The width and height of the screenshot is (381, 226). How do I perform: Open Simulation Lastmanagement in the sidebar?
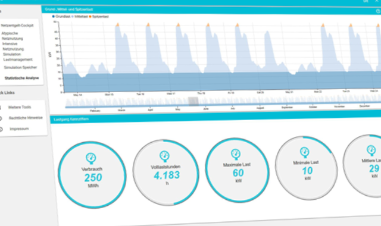[17, 57]
